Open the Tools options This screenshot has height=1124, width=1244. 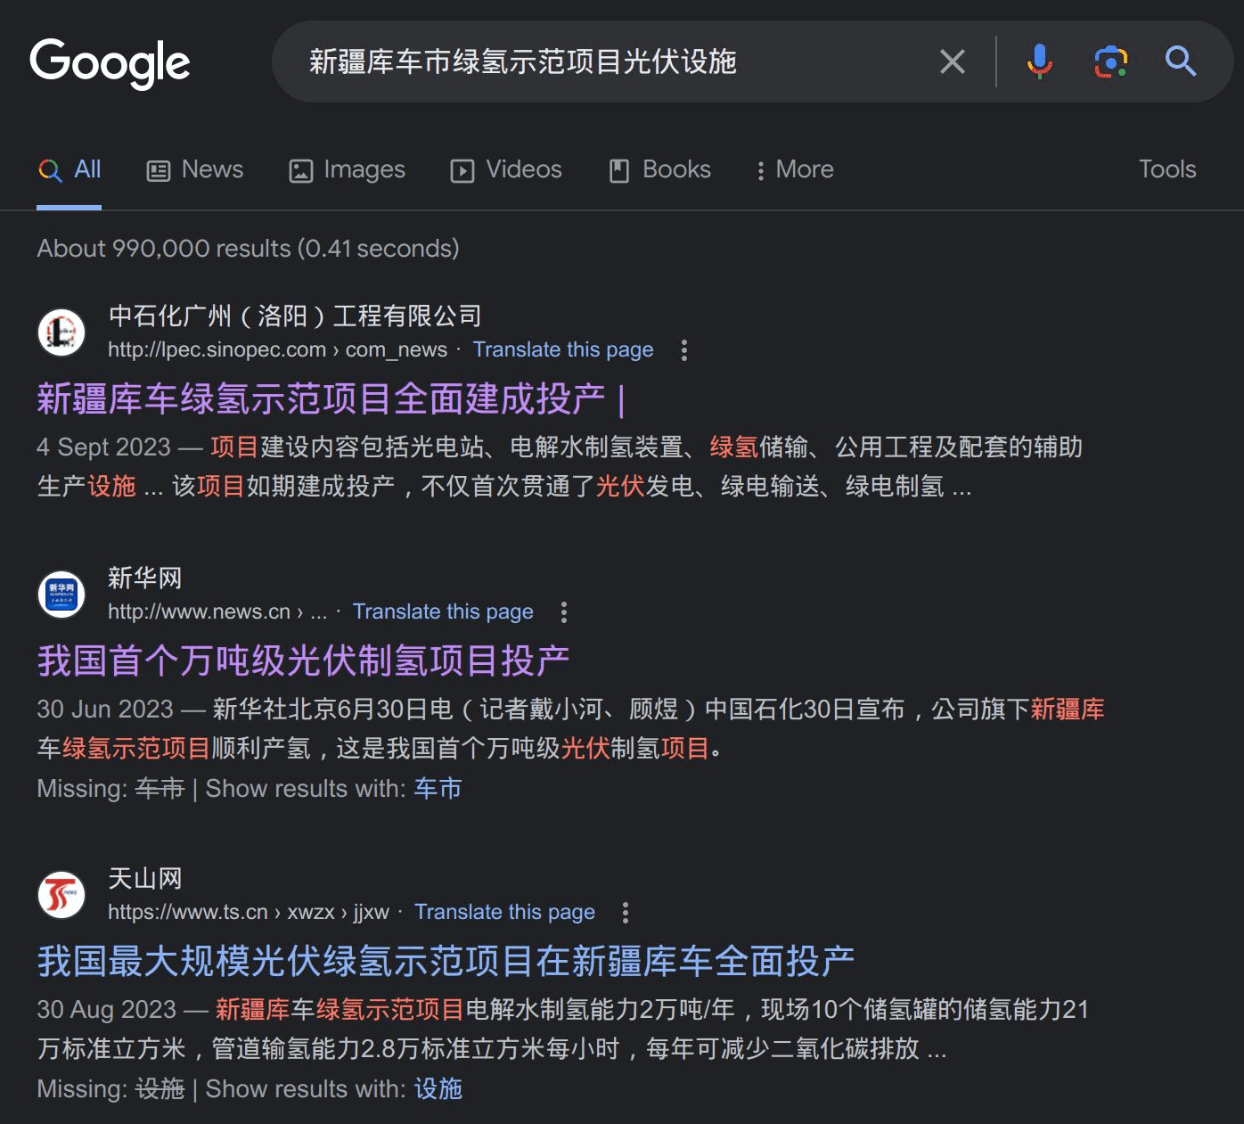click(1167, 169)
